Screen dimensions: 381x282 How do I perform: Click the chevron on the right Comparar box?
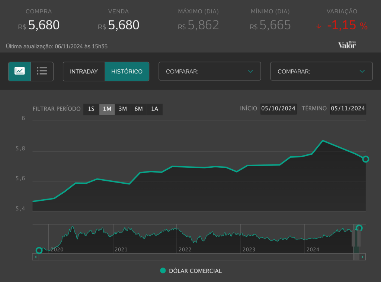click(x=362, y=71)
